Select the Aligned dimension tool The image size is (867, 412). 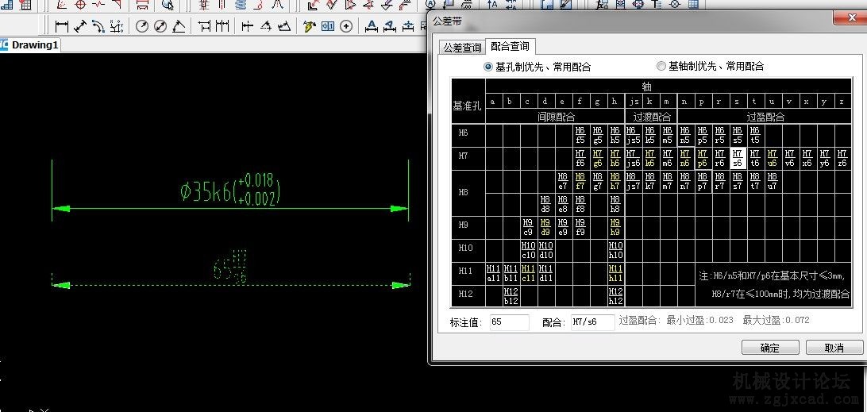[80, 26]
